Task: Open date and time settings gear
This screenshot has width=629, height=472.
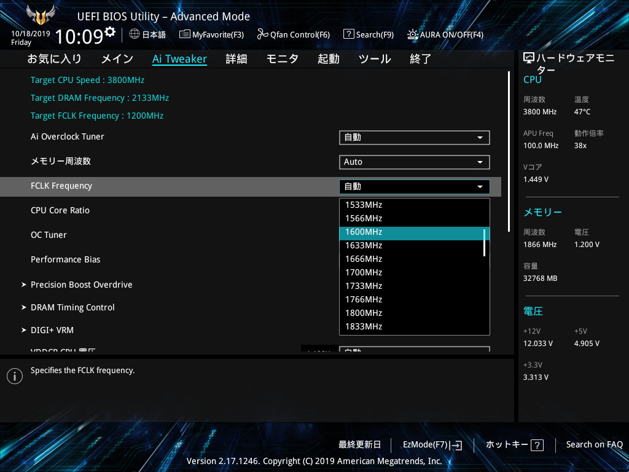Action: point(110,32)
